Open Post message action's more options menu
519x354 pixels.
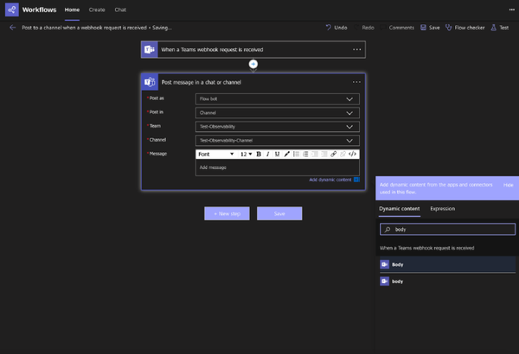click(356, 82)
